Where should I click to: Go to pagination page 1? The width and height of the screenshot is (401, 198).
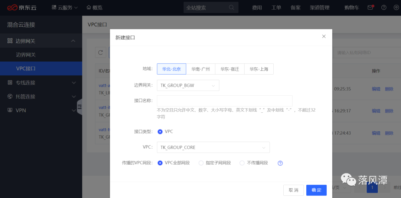(372, 188)
